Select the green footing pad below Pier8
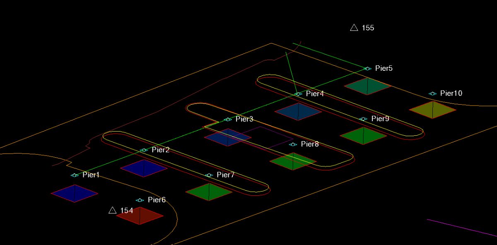Screen dimensions: 497x245 click(x=293, y=161)
